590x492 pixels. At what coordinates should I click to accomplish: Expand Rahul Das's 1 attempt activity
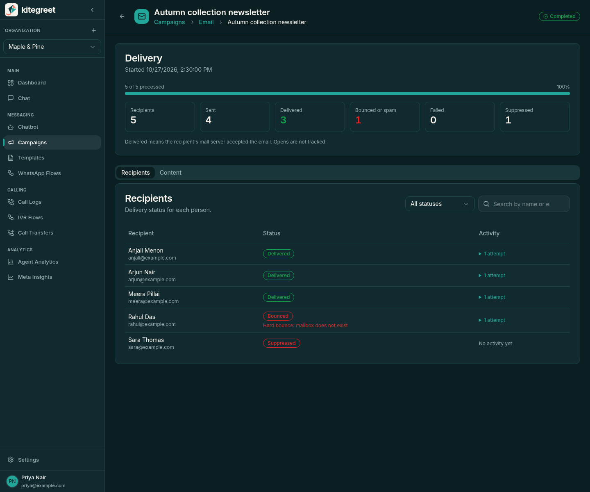pos(492,320)
